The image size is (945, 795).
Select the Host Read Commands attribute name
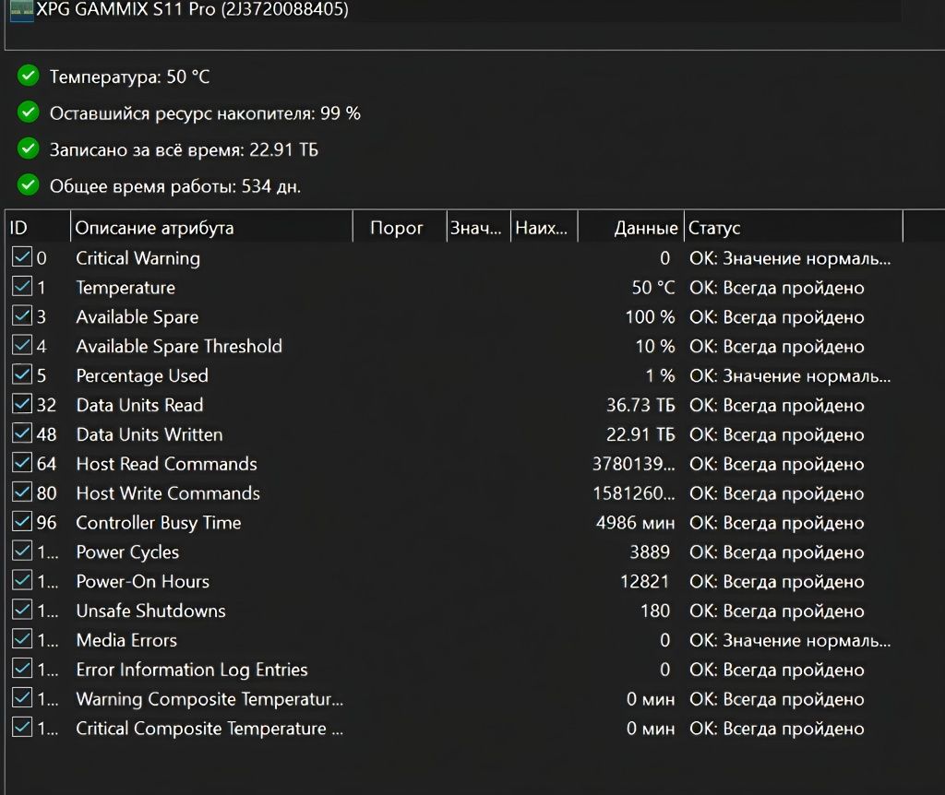point(166,464)
